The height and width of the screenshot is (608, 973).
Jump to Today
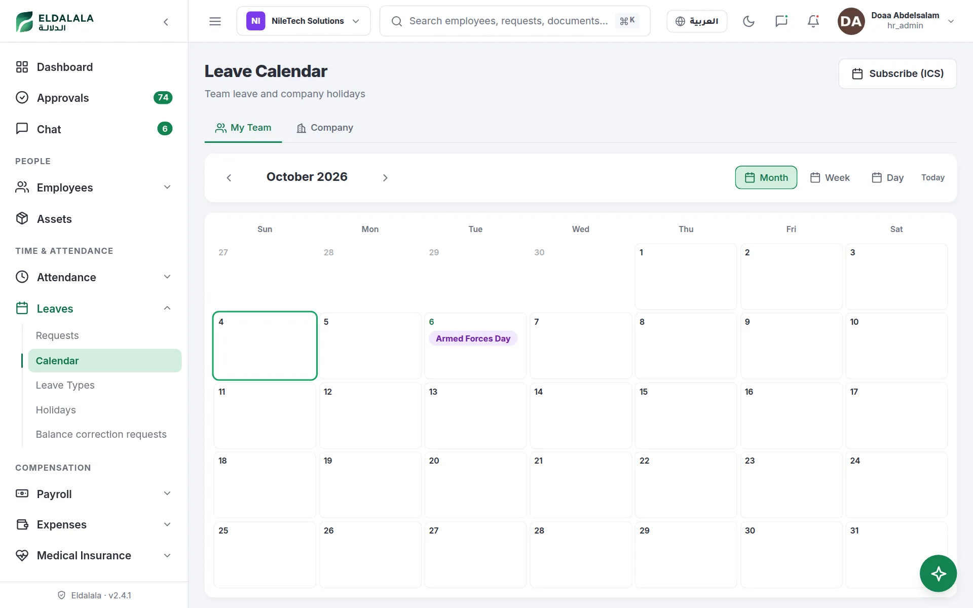click(x=932, y=178)
